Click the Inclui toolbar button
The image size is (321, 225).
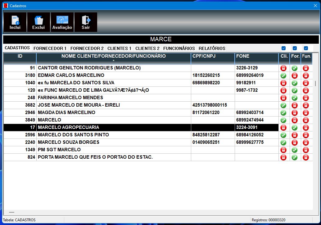[15, 22]
